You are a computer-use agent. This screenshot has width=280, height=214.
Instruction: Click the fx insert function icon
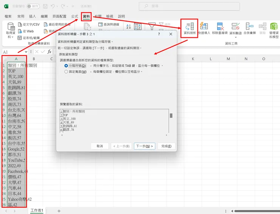coord(49,52)
